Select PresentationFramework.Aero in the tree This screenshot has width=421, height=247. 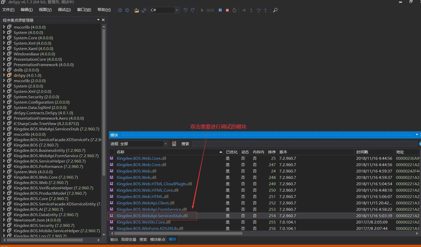(x=49, y=118)
